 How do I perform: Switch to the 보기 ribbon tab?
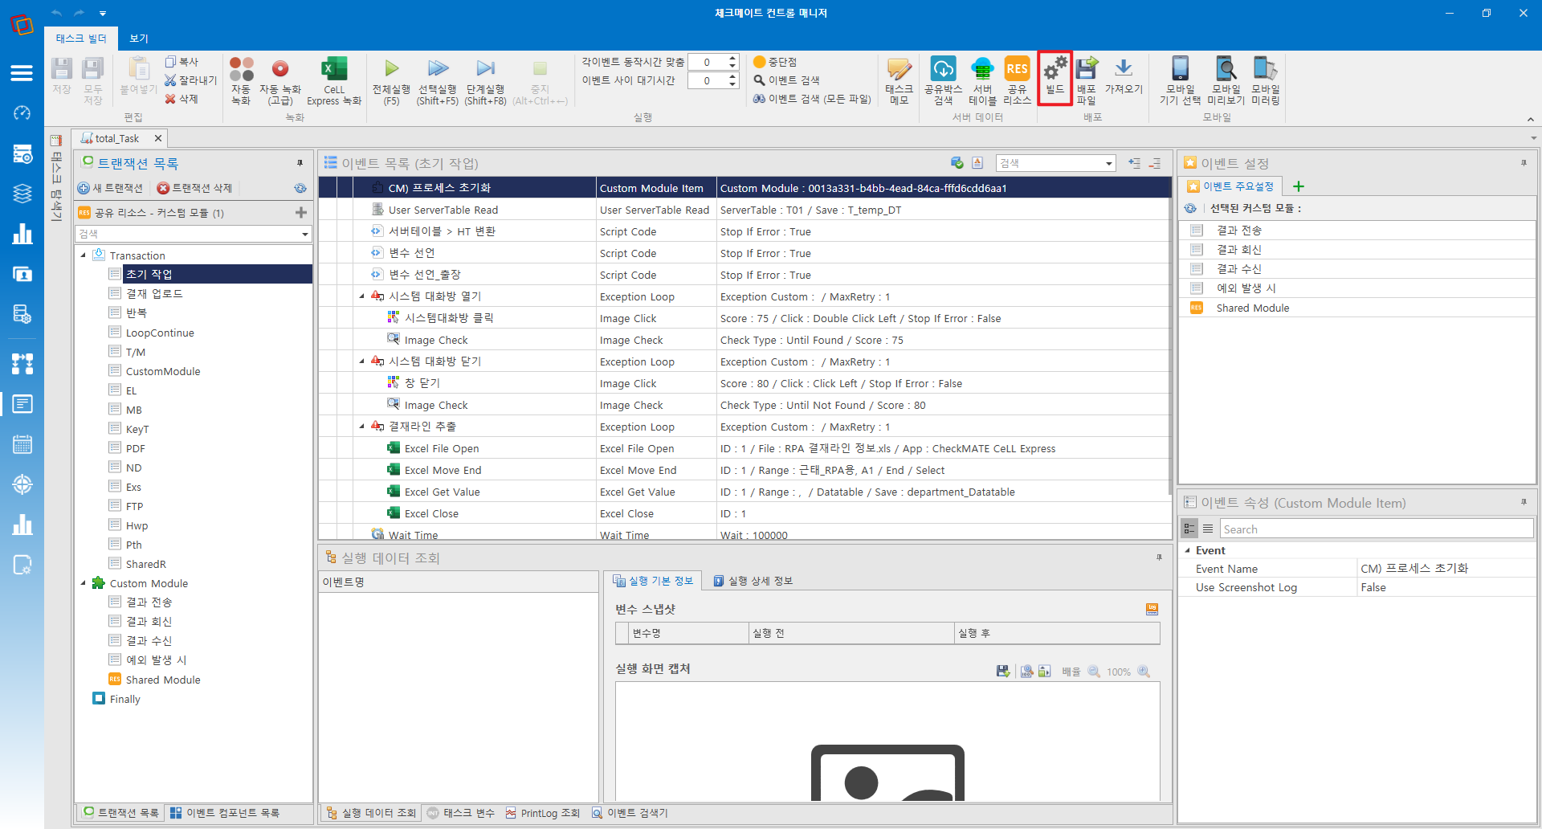tap(139, 38)
